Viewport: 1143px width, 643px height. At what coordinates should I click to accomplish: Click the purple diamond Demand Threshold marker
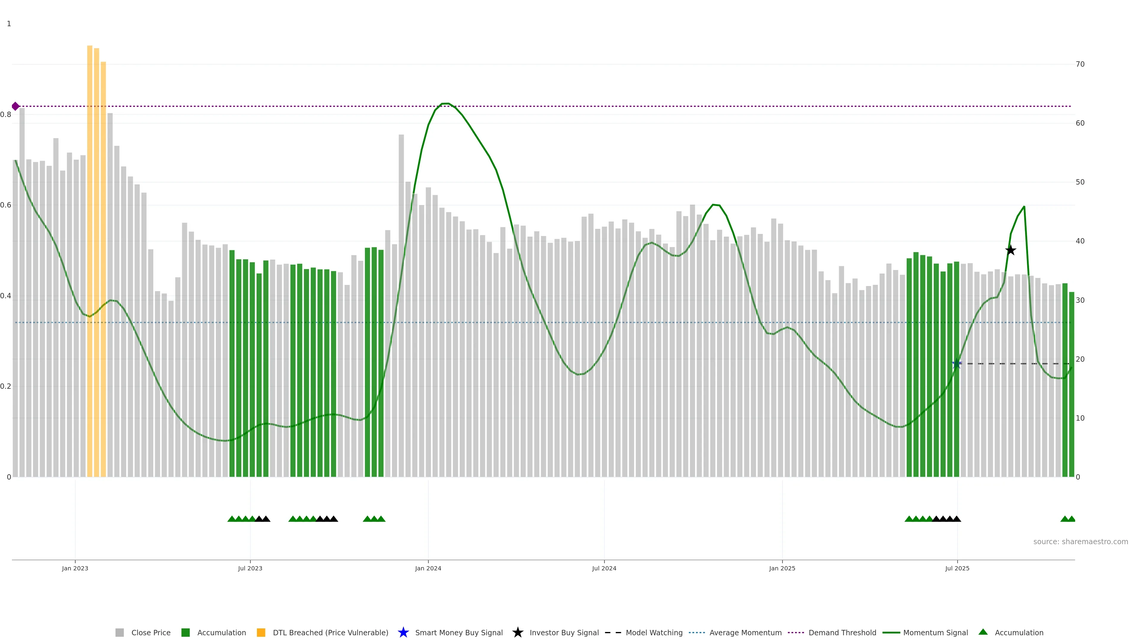tap(15, 107)
